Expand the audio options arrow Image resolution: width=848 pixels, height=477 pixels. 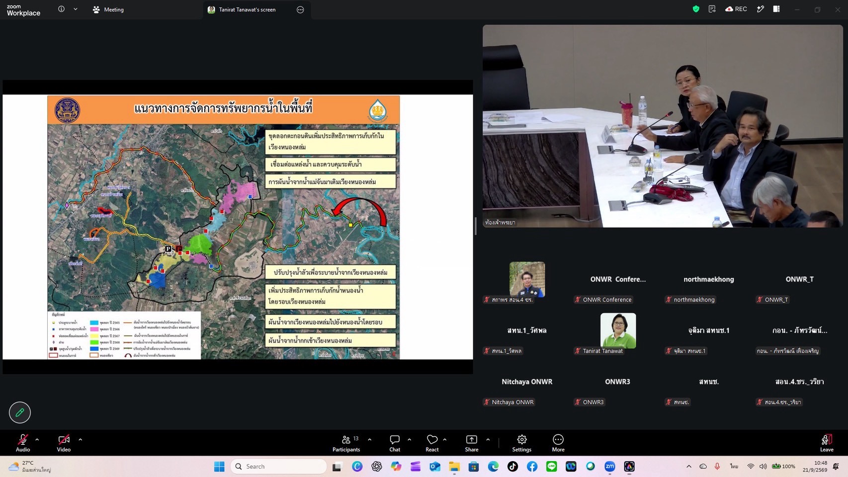pyautogui.click(x=37, y=439)
